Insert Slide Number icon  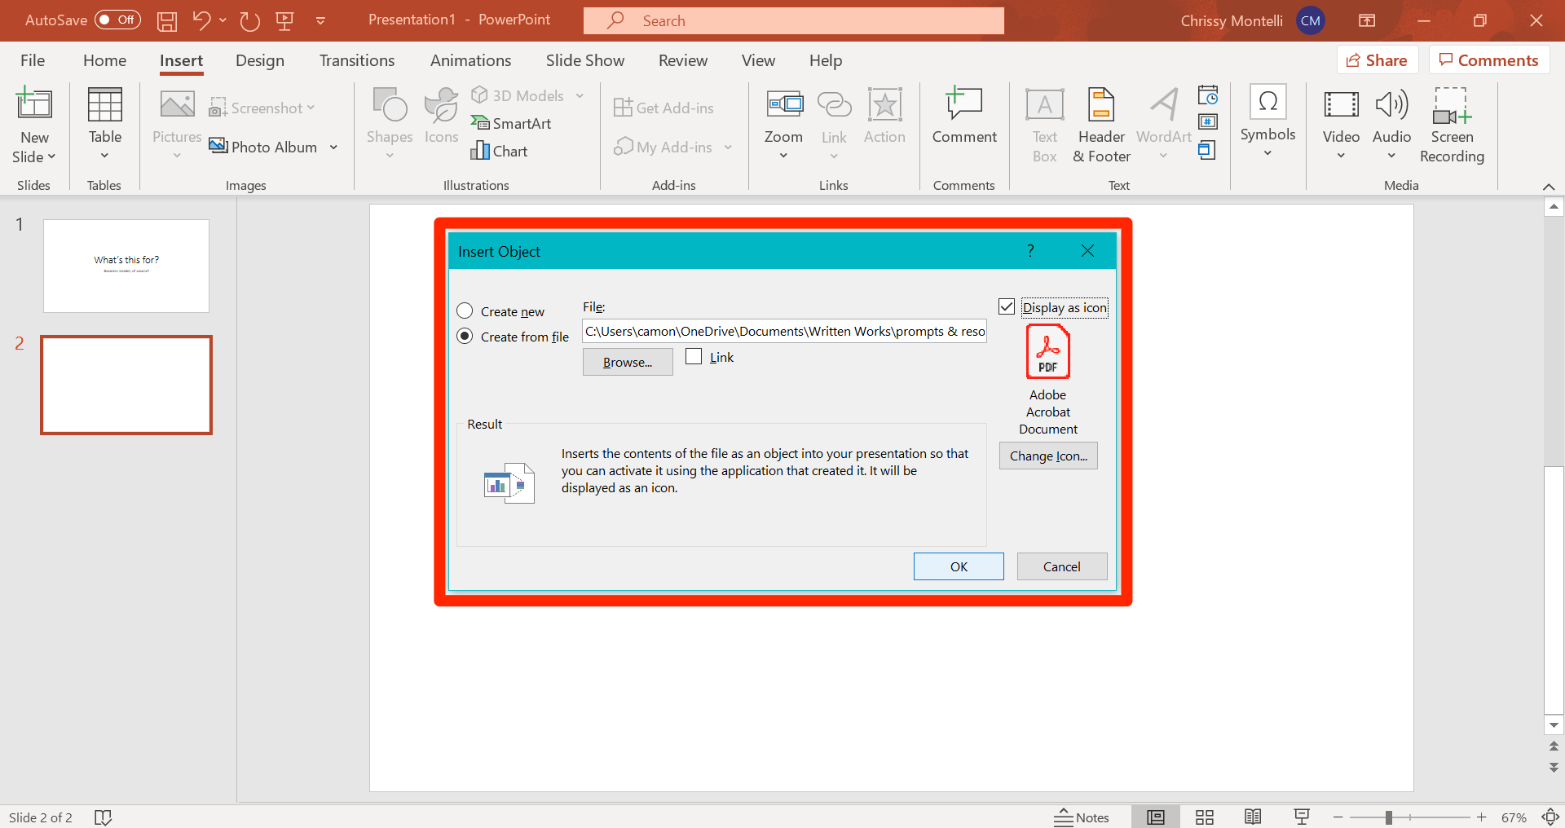pos(1208,122)
